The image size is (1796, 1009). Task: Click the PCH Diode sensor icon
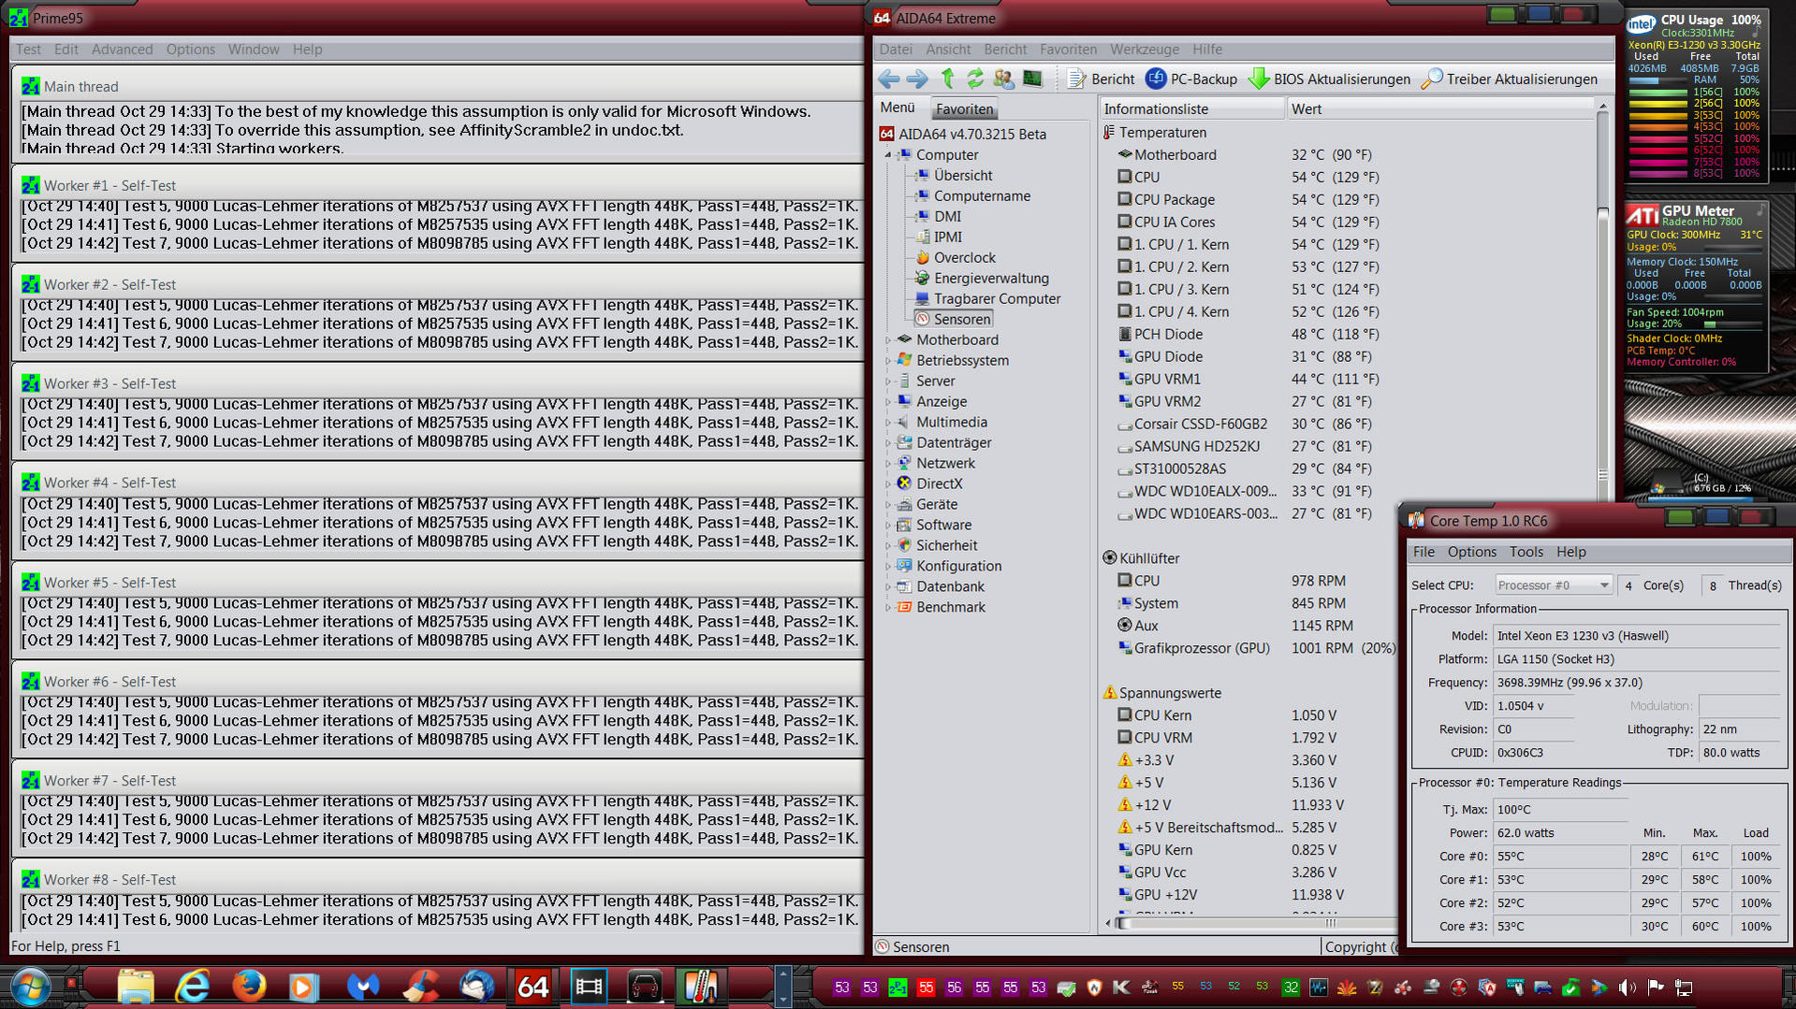(x=1124, y=334)
